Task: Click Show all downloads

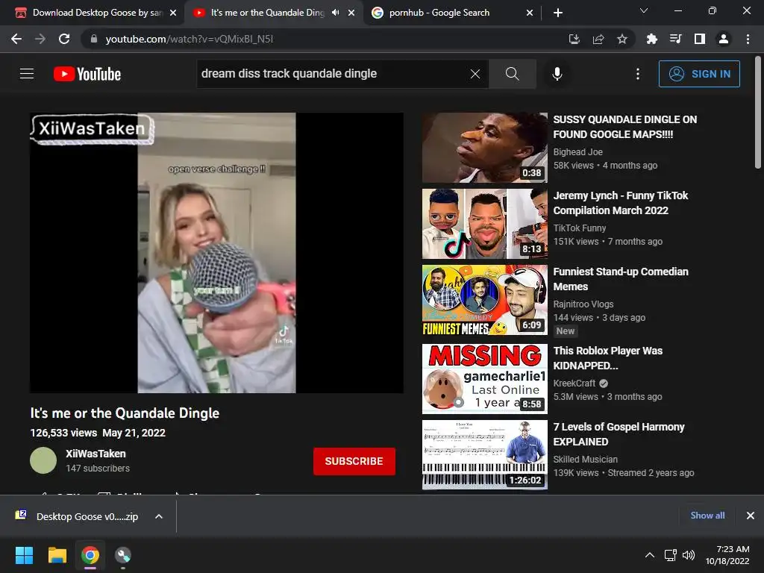Action: [707, 516]
